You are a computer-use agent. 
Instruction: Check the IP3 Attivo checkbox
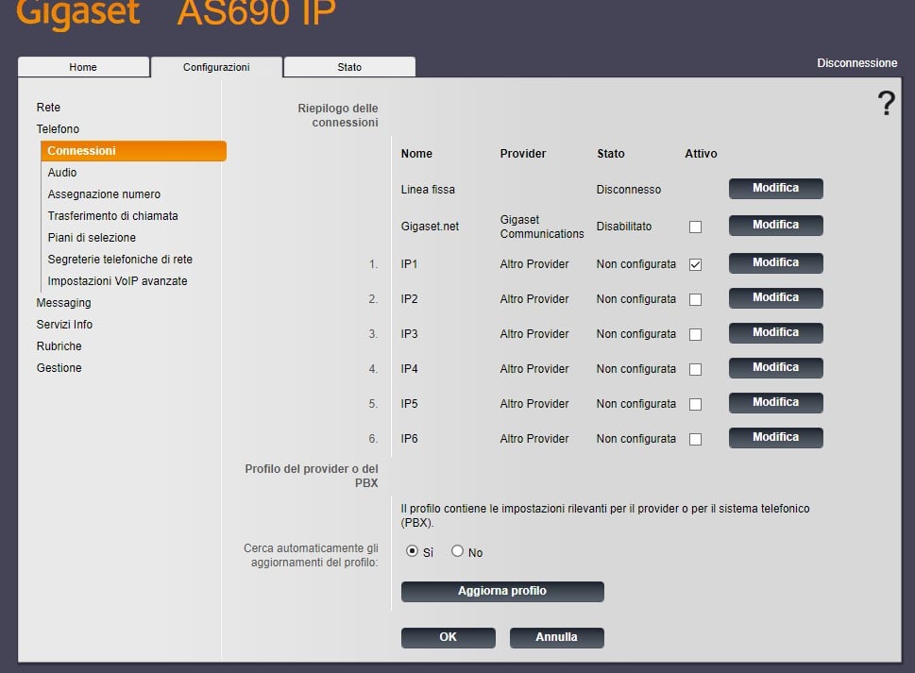point(695,335)
